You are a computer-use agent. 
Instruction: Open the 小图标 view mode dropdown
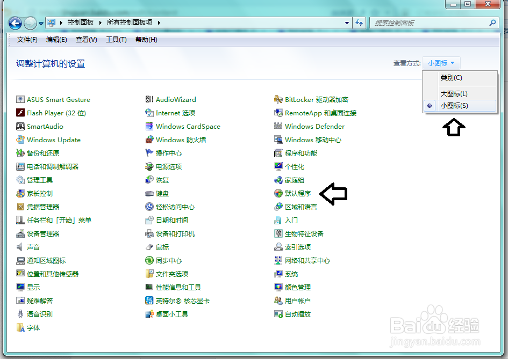coord(441,63)
